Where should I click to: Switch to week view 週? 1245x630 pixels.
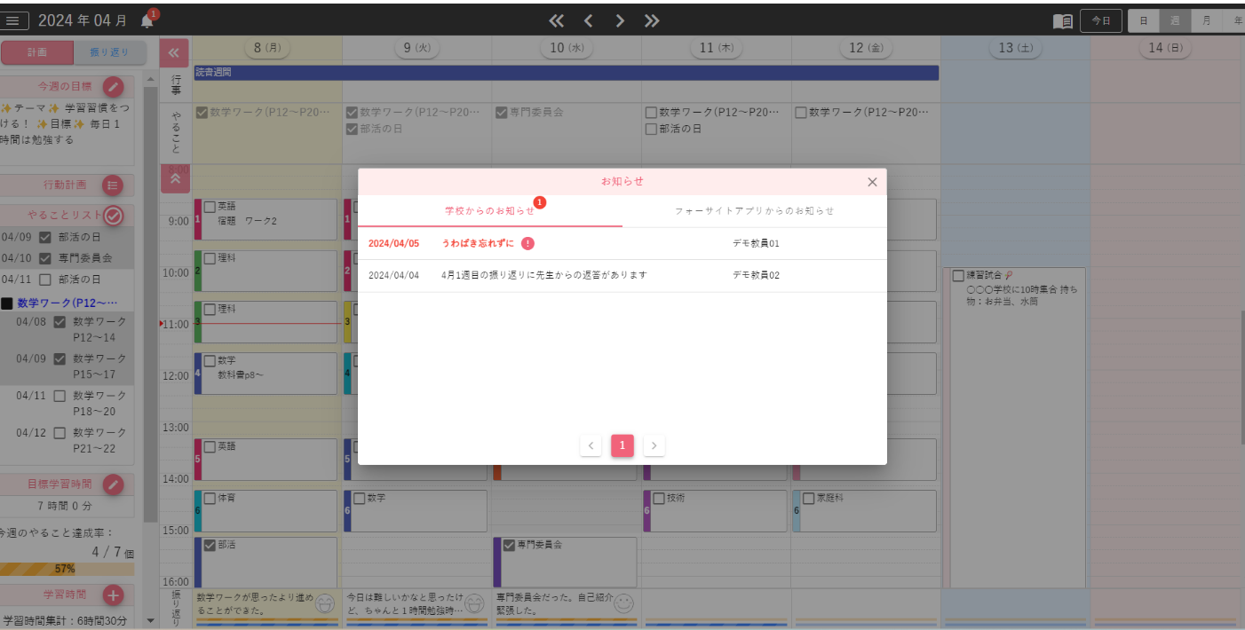coord(1175,20)
